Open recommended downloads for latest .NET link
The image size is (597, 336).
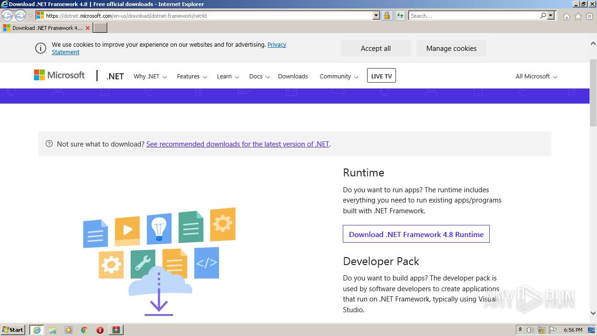point(238,144)
